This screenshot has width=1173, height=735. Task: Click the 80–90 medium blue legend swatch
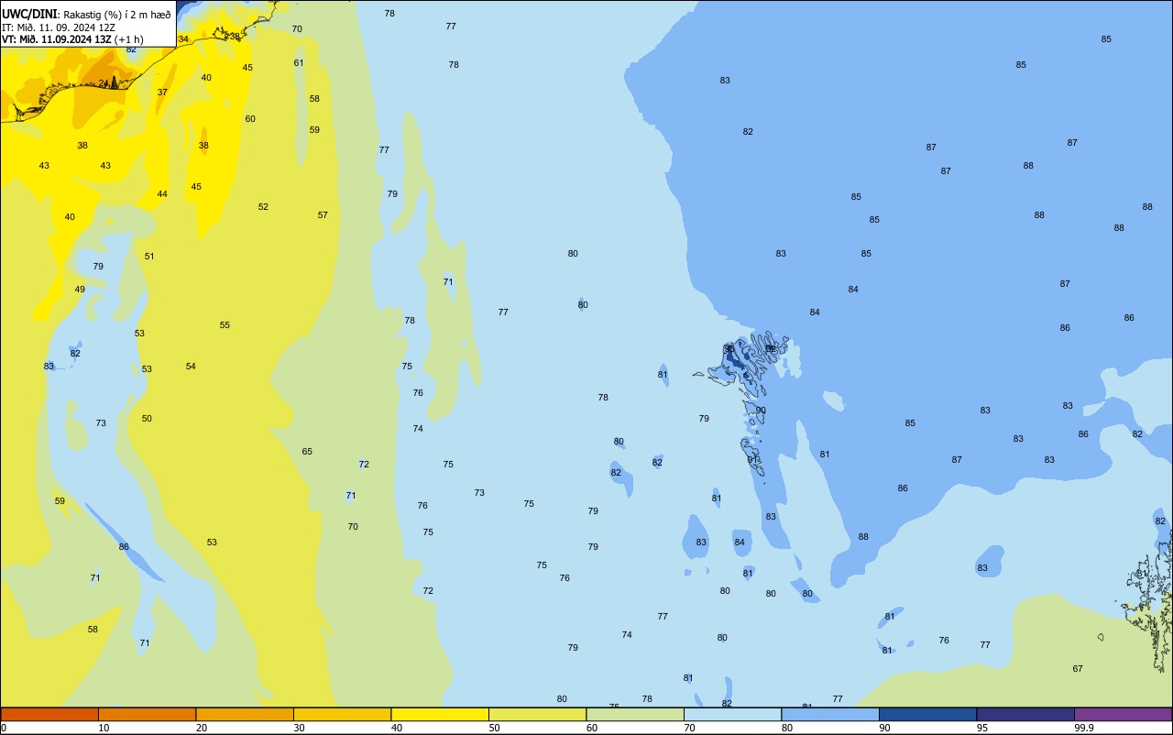click(x=830, y=714)
